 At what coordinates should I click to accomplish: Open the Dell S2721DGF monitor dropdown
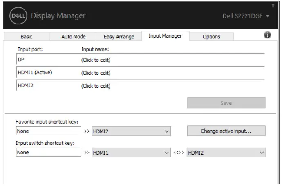[246, 16]
